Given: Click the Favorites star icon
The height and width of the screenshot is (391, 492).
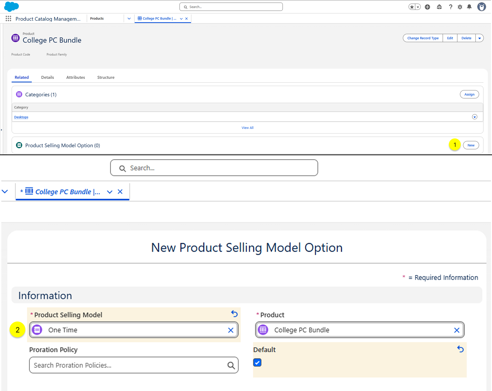Looking at the screenshot, I should pyautogui.click(x=412, y=7).
